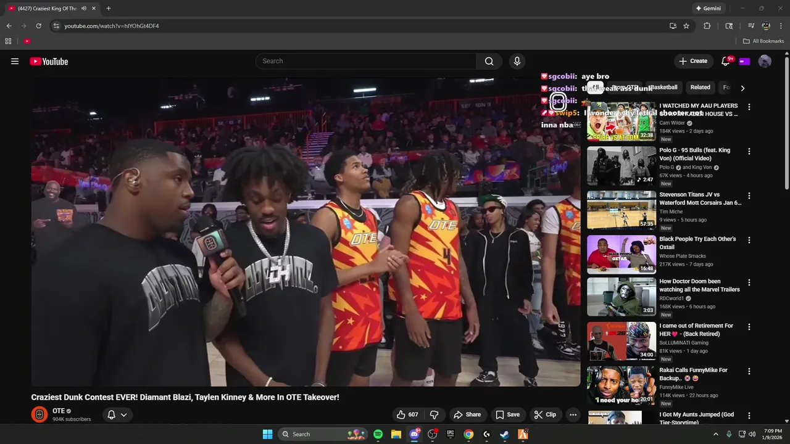The height and width of the screenshot is (444, 790).
Task: Open YouTube notifications bell
Action: (725, 61)
